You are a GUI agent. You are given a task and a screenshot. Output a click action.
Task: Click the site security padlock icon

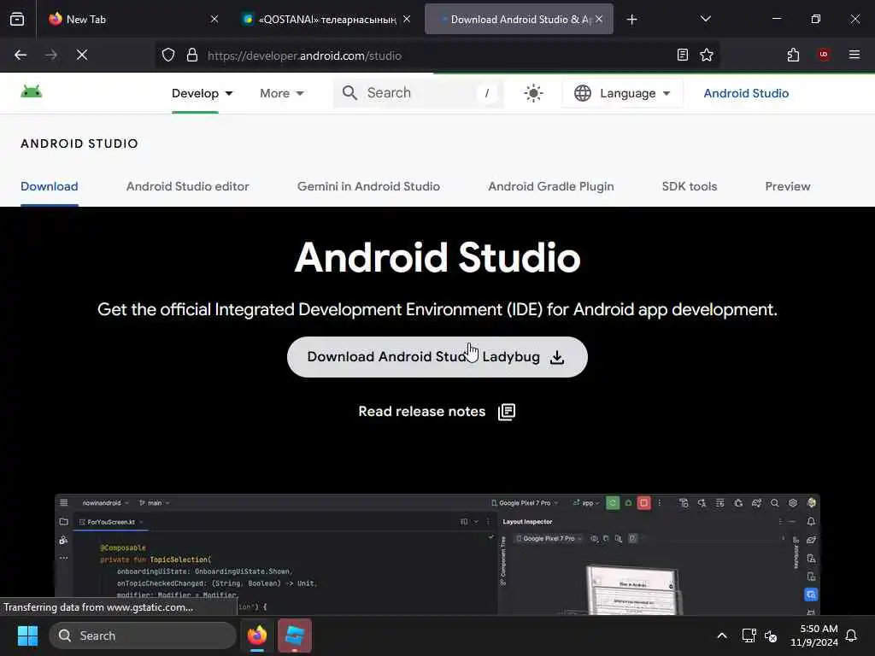point(192,55)
